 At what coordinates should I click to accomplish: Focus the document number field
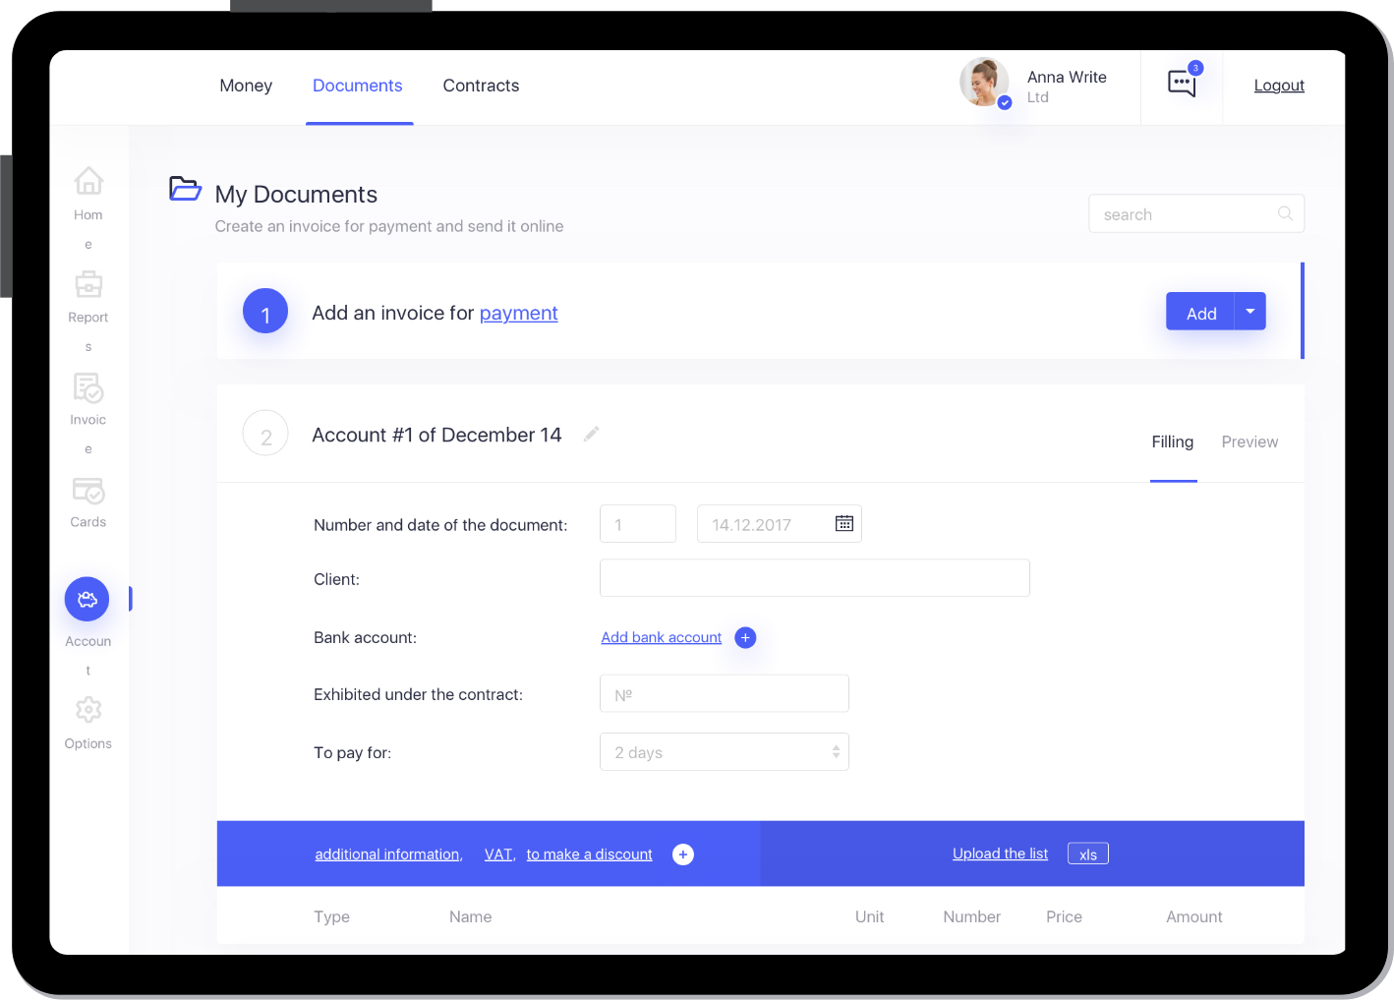[638, 524]
